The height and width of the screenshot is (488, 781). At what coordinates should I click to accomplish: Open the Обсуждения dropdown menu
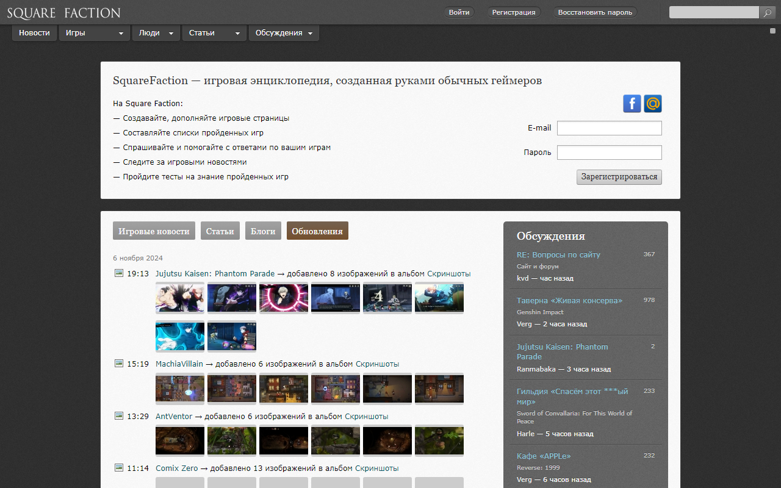pos(284,33)
